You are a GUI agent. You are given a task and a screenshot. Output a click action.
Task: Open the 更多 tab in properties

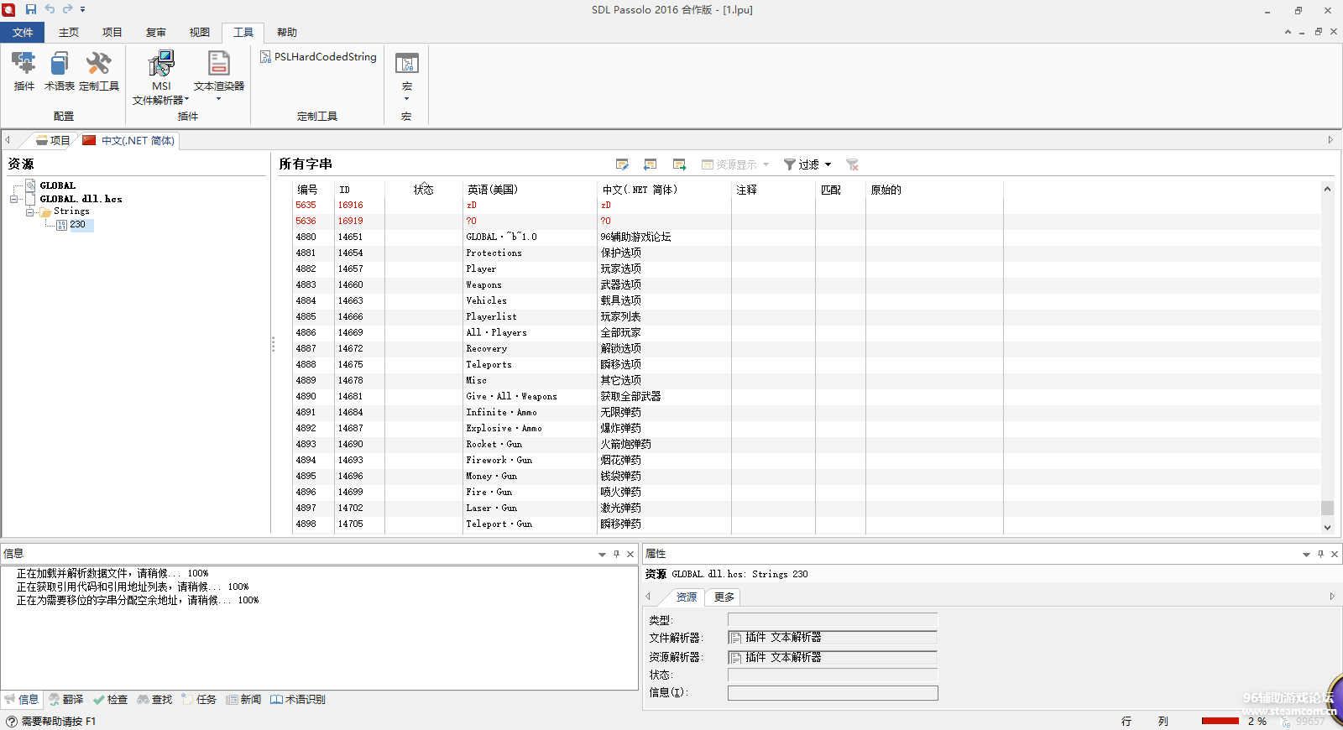coord(724,597)
